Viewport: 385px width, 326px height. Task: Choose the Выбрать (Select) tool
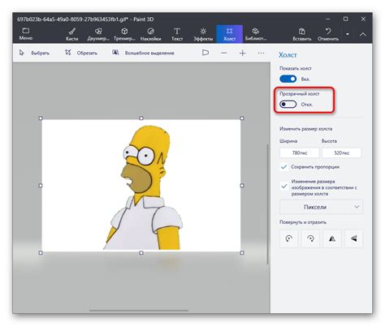coord(34,53)
